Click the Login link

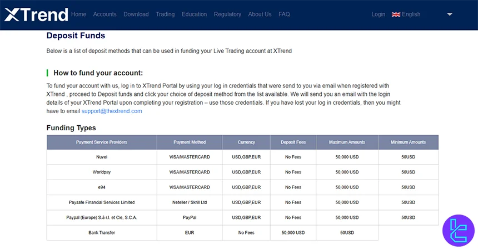pos(379,14)
